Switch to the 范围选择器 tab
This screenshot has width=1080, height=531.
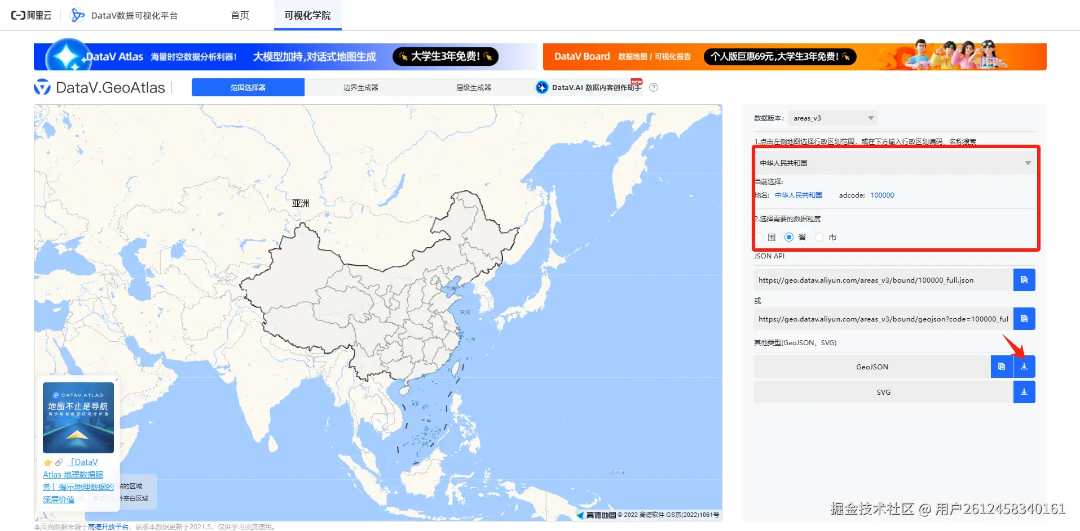point(248,87)
